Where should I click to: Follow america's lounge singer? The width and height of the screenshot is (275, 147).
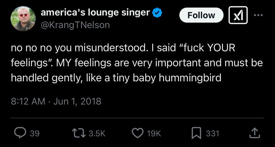(201, 15)
